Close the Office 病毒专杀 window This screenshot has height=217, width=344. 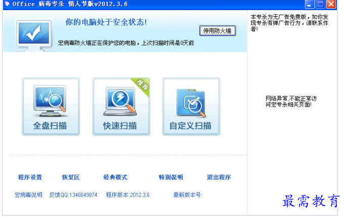331,4
